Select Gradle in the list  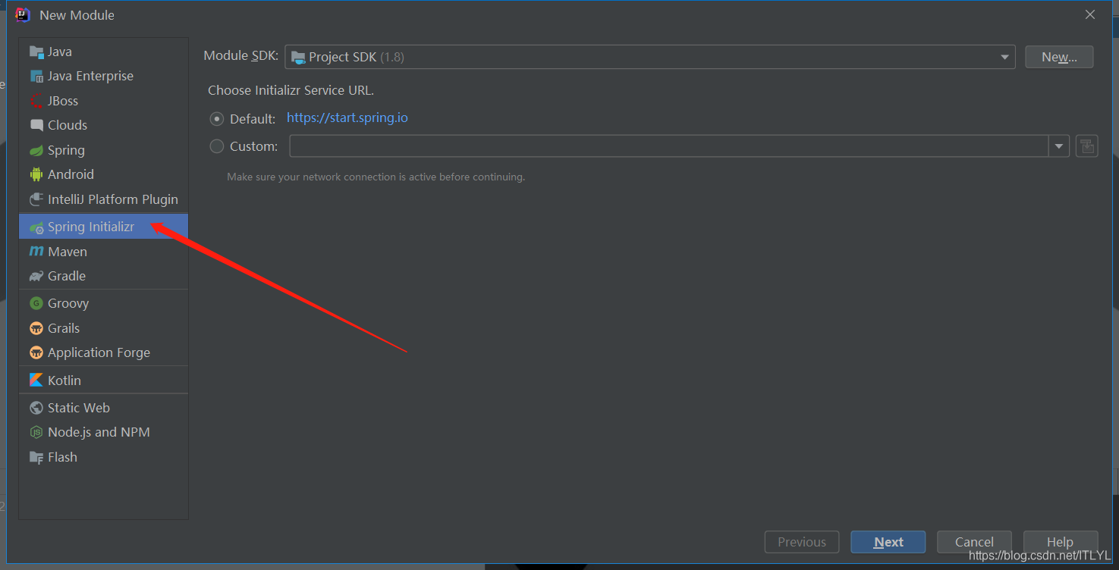click(x=103, y=276)
